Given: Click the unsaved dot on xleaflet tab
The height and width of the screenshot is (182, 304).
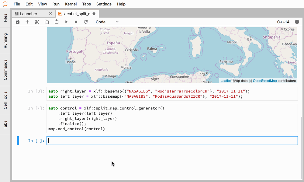Looking at the screenshot, I should pos(94,14).
